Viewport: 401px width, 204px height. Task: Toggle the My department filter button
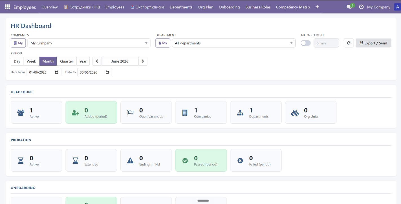(163, 43)
